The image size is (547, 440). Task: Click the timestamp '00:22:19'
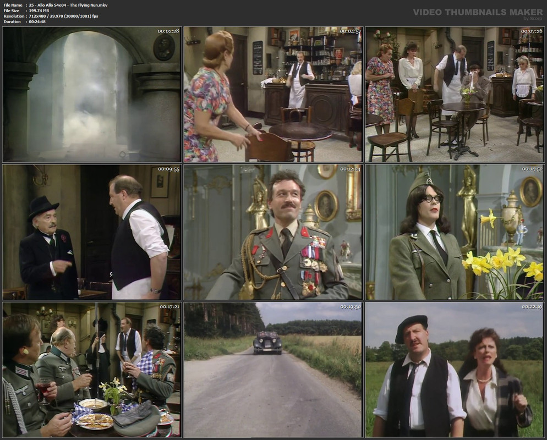[532, 307]
